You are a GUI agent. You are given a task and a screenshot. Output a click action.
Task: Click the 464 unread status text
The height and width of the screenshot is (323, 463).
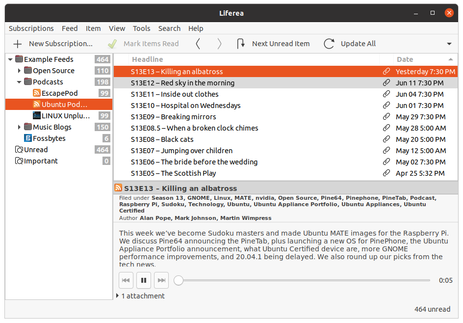point(432,309)
